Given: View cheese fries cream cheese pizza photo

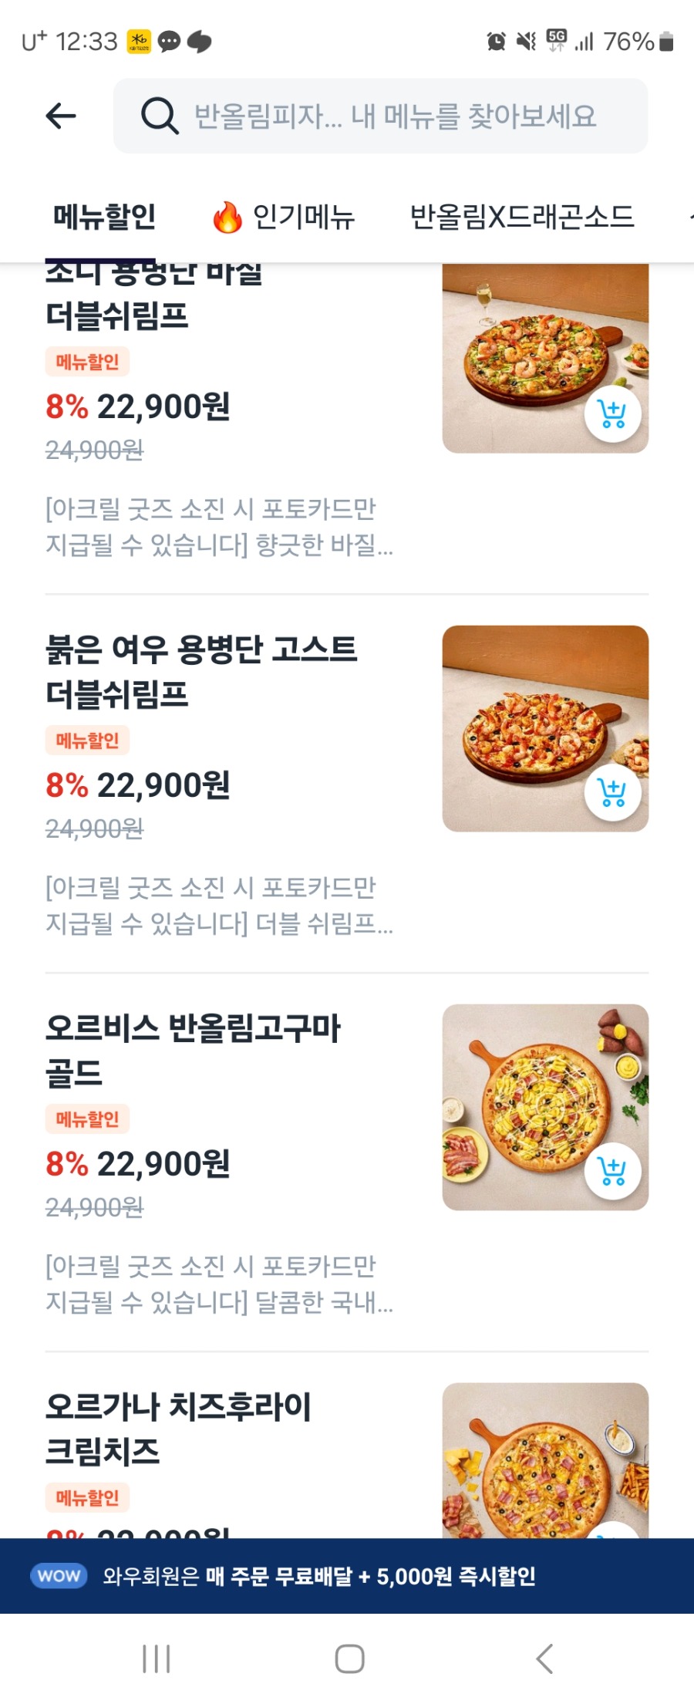Looking at the screenshot, I should 544,1458.
